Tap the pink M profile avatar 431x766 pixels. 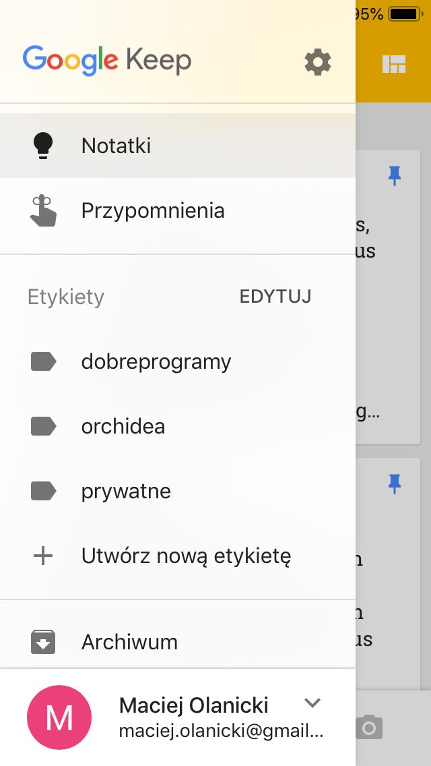tap(59, 717)
